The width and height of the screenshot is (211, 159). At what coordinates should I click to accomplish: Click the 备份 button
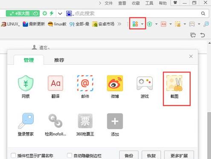pyautogui.click(x=129, y=155)
